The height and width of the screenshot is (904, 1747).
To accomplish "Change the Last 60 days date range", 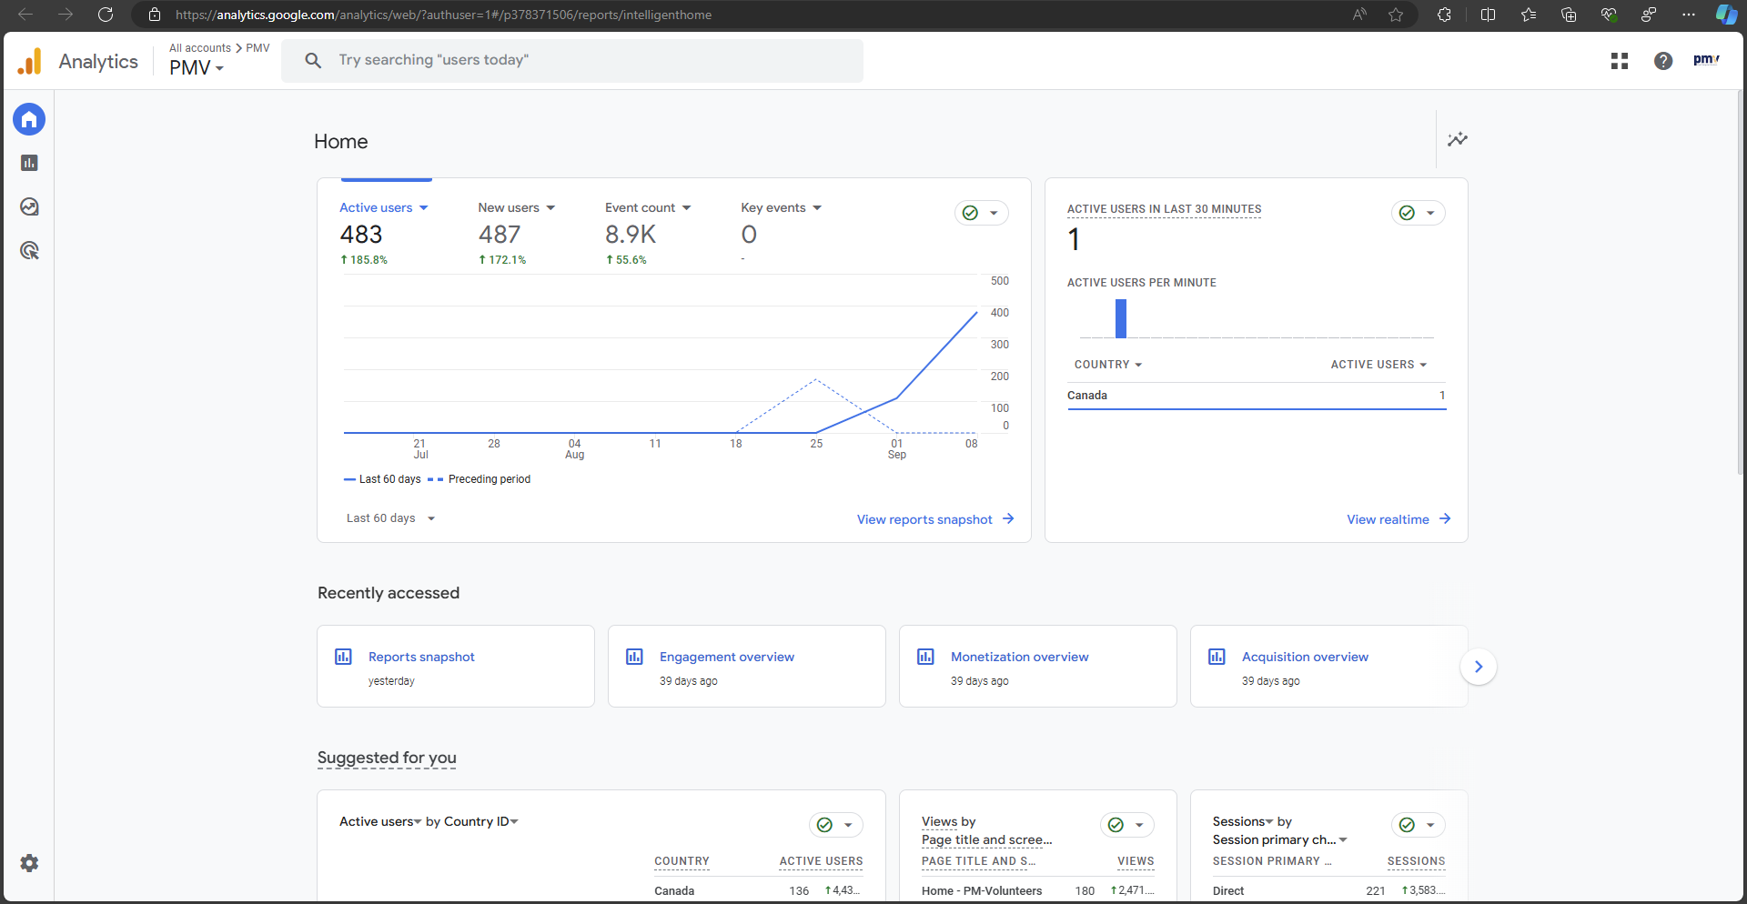I will (391, 518).
